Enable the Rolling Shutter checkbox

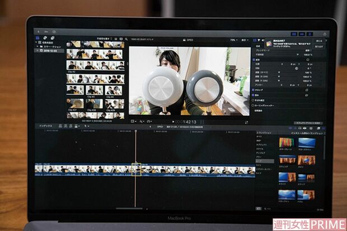[x=254, y=105]
